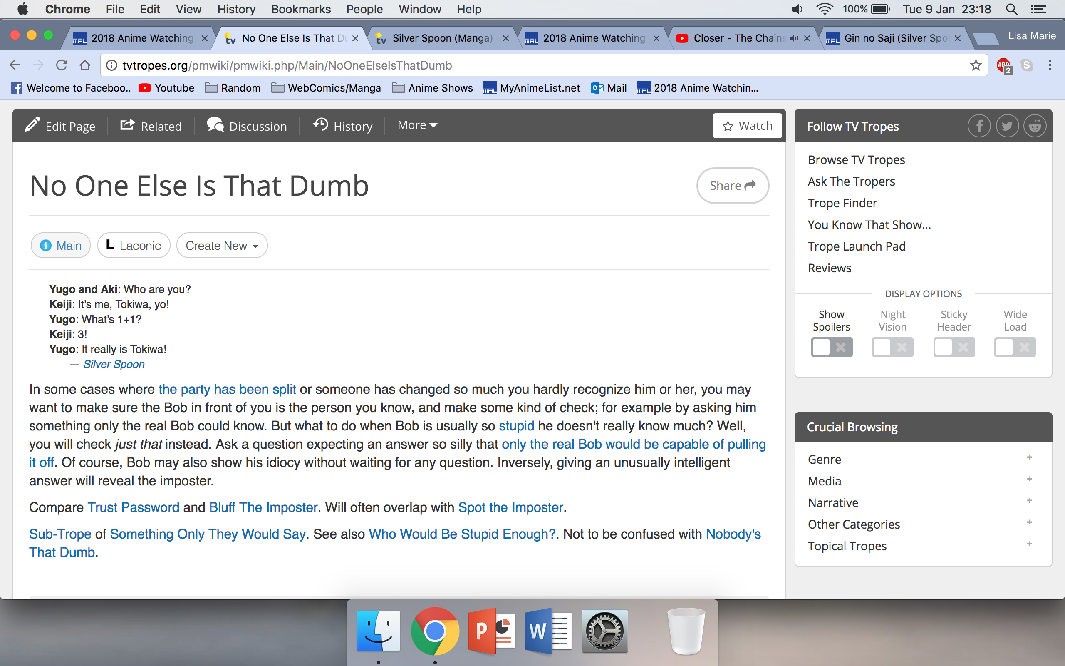Switch to Silver Spoon (Manga) tab
The height and width of the screenshot is (666, 1065).
click(441, 38)
